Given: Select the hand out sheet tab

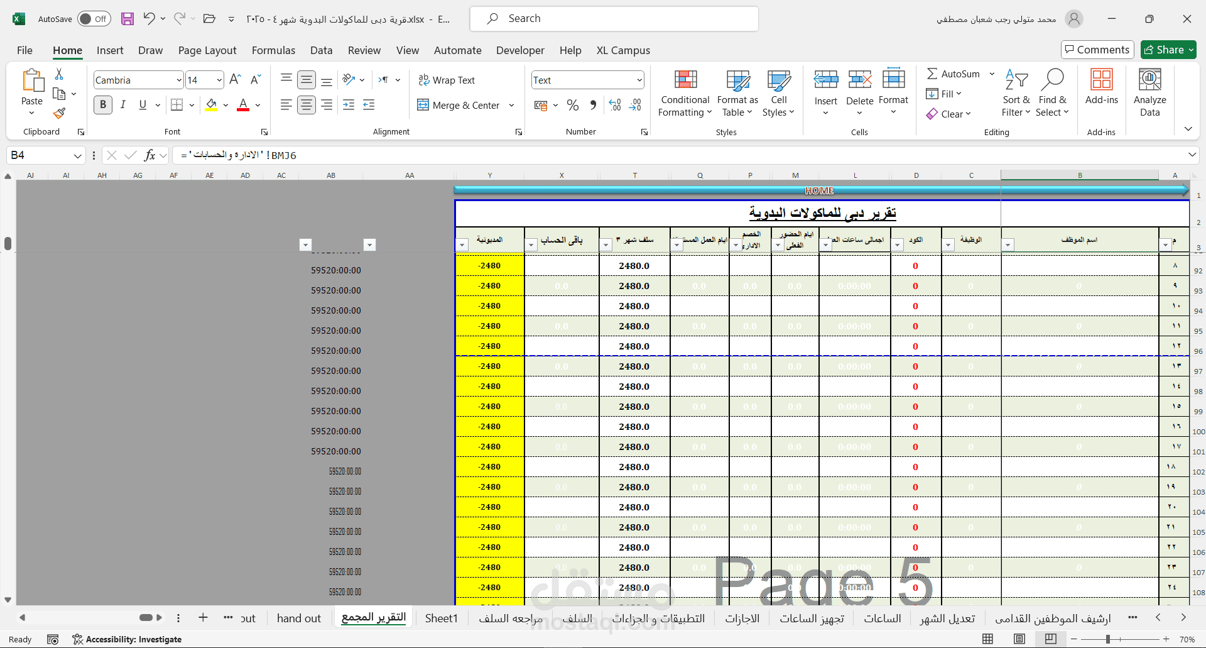Looking at the screenshot, I should (299, 618).
